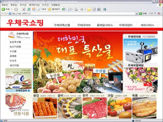
Task: Open the 도구(T) Tools menu
Action: (46, 5)
